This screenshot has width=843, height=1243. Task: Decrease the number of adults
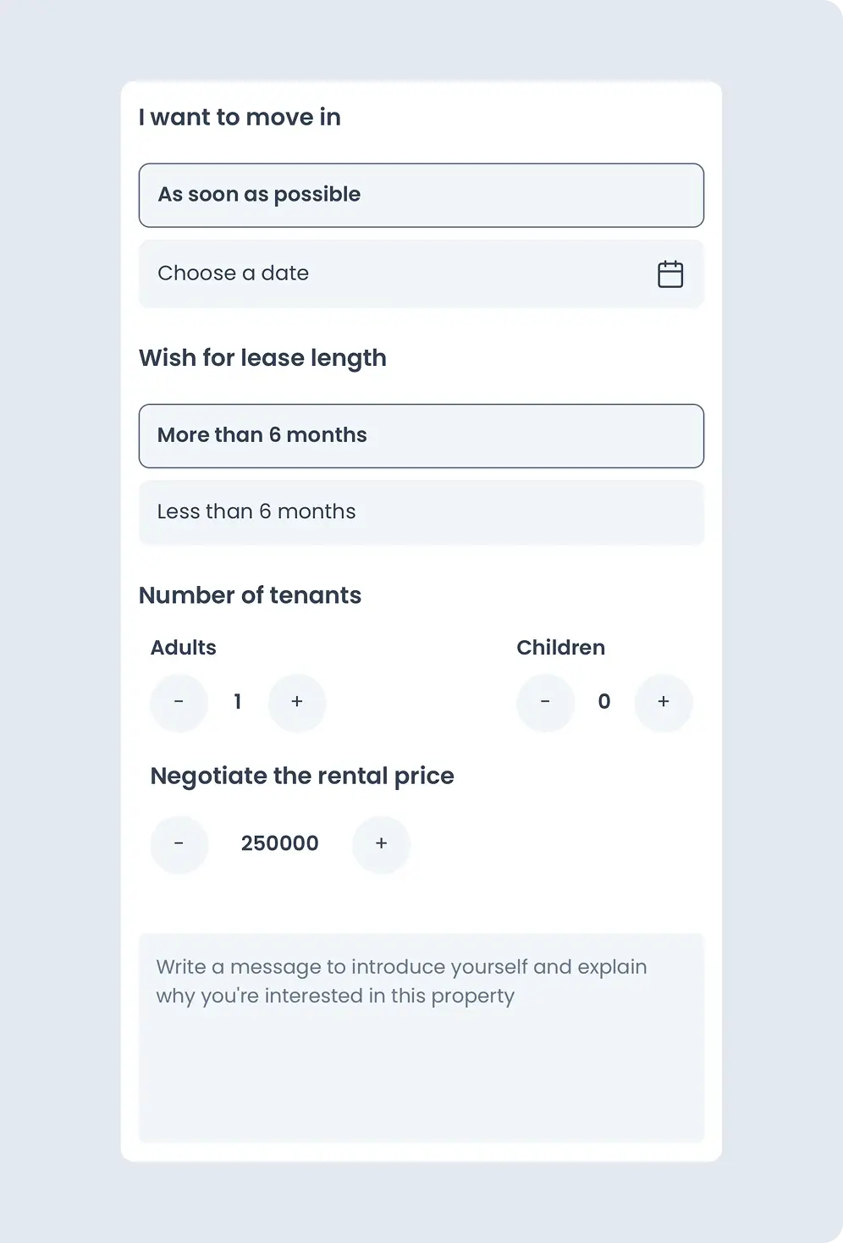point(179,702)
